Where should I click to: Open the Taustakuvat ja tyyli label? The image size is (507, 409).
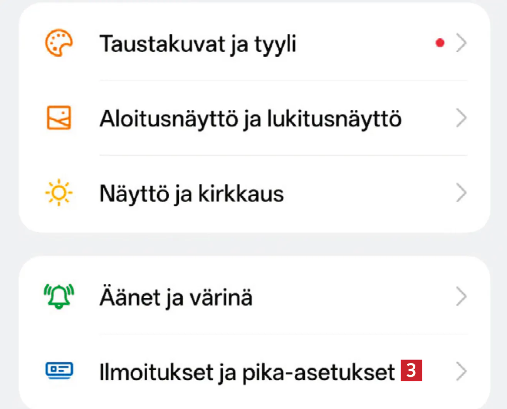(x=198, y=44)
